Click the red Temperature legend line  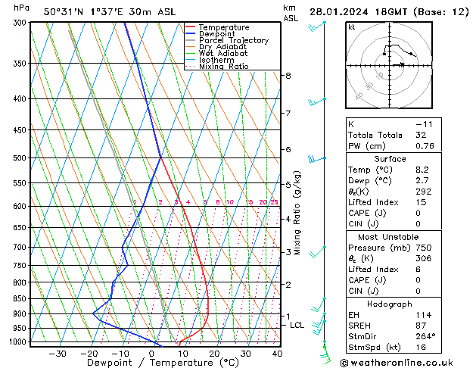pyautogui.click(x=191, y=27)
